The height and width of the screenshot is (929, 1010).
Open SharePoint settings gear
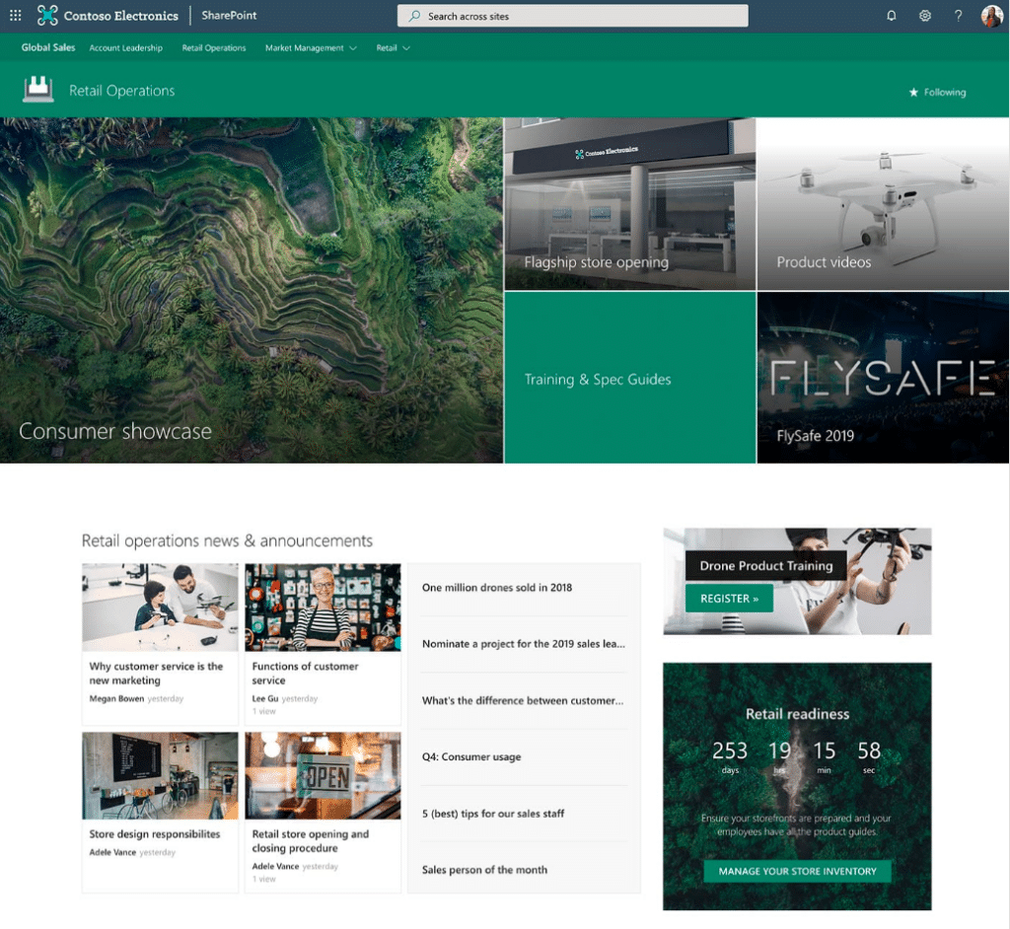pos(925,16)
